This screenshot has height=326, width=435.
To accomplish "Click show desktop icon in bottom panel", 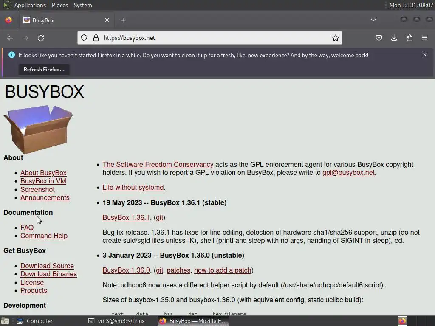I will tap(5, 321).
